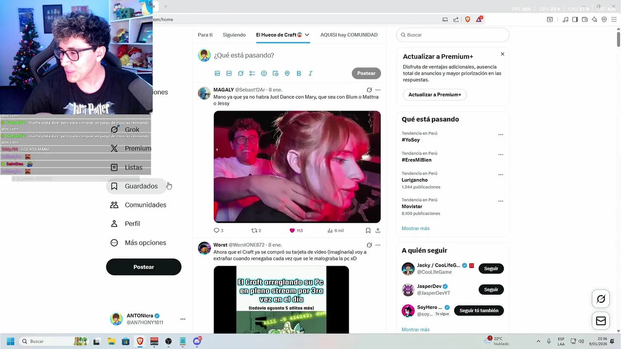Open Brave Rewards triangle icon
Image resolution: width=621 pixels, height=349 pixels.
(x=479, y=19)
